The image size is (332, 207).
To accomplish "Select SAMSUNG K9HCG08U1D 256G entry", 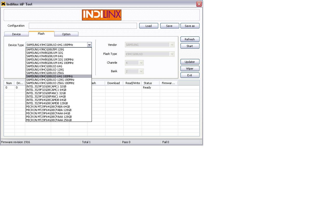I will coord(59,73).
